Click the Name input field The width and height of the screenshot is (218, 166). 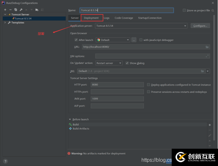[127, 10]
